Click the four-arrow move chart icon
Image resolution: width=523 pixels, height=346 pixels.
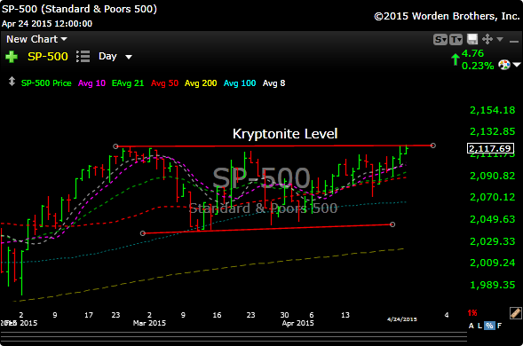pos(487,39)
